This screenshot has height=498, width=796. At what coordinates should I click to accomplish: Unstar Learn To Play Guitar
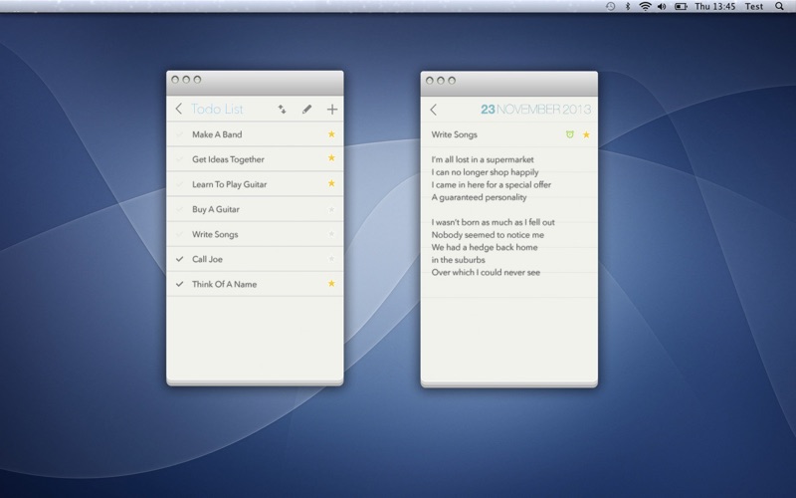point(331,183)
